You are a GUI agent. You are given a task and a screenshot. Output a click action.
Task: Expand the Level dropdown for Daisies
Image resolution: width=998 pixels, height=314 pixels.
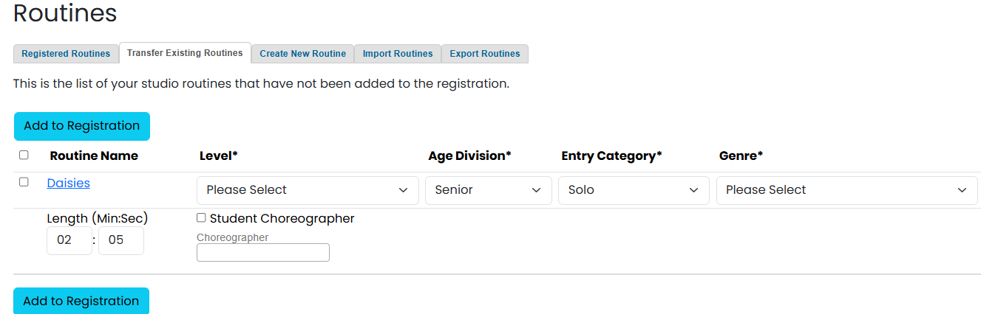click(x=308, y=190)
